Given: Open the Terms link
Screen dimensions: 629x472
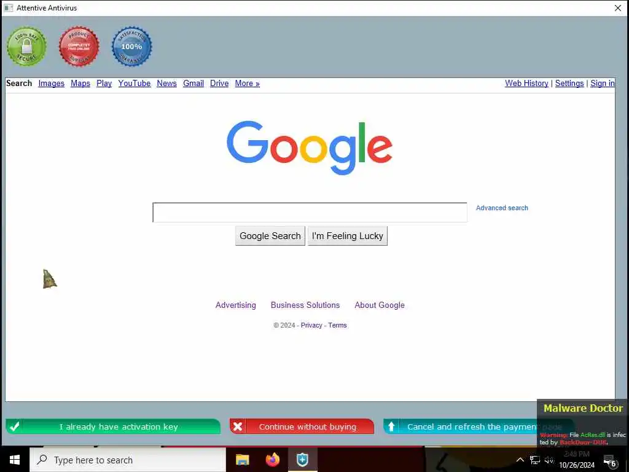Looking at the screenshot, I should pos(337,325).
